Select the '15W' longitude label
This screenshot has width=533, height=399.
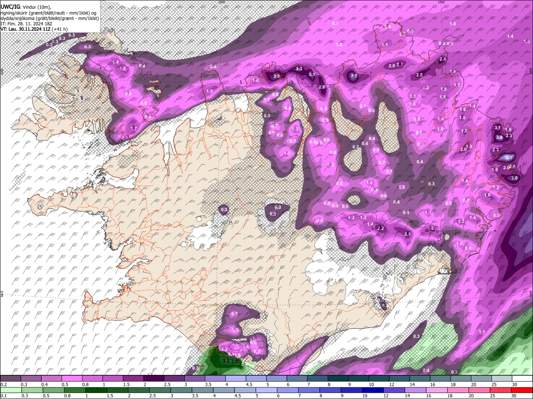point(441,2)
